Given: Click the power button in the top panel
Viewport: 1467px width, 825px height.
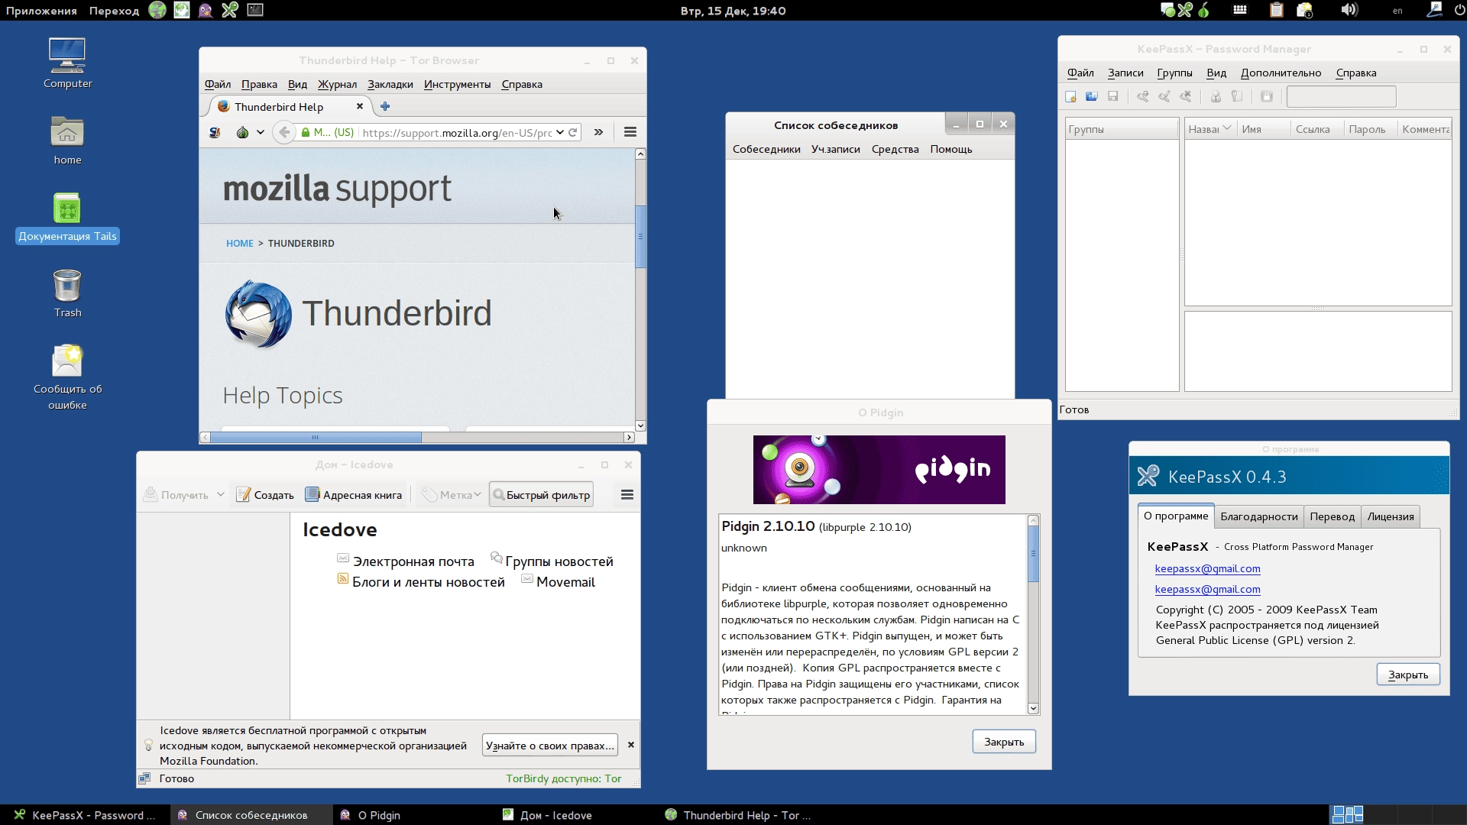Looking at the screenshot, I should tap(1459, 10).
